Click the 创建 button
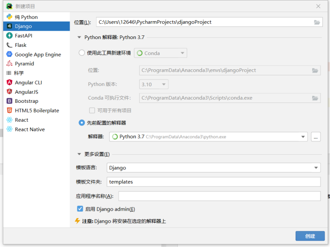Image resolution: width=330 pixels, height=247 pixels. [310, 236]
